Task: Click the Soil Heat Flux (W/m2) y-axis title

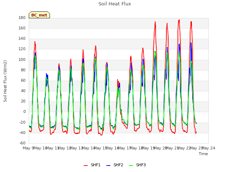Action: (x=5, y=81)
